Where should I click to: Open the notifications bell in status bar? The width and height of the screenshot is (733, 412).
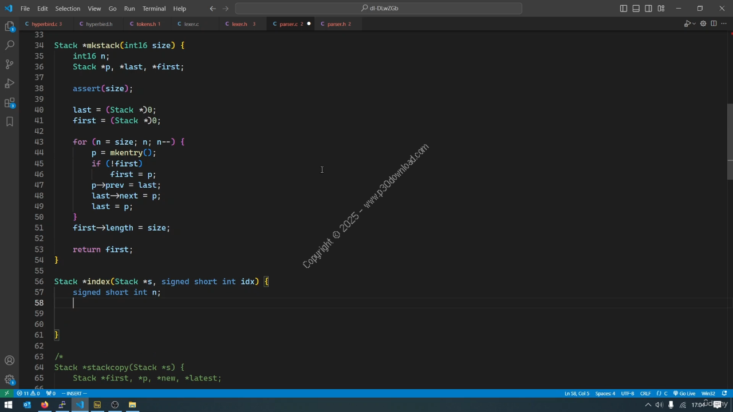(725, 394)
